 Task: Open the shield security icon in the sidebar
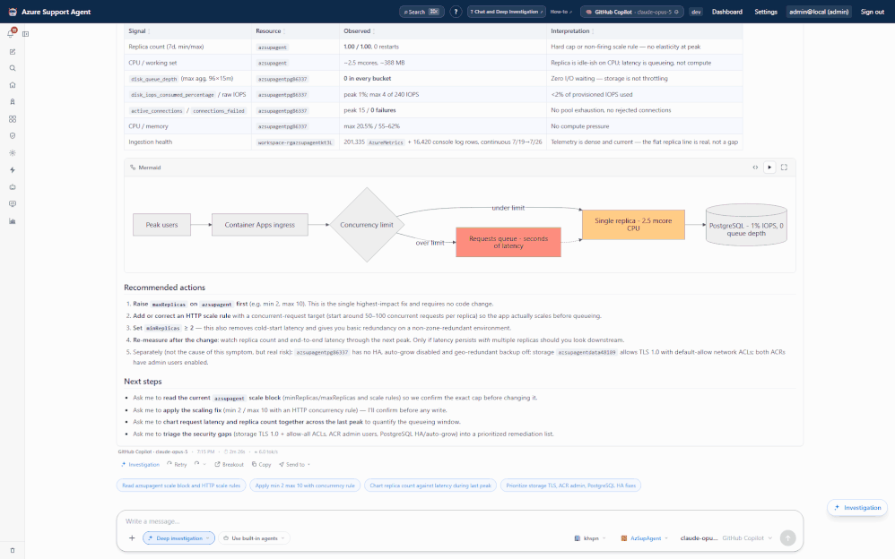[x=13, y=136]
